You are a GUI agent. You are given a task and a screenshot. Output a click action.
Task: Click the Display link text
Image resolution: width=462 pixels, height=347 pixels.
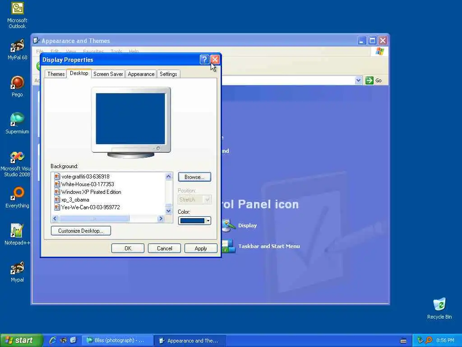[x=248, y=225]
